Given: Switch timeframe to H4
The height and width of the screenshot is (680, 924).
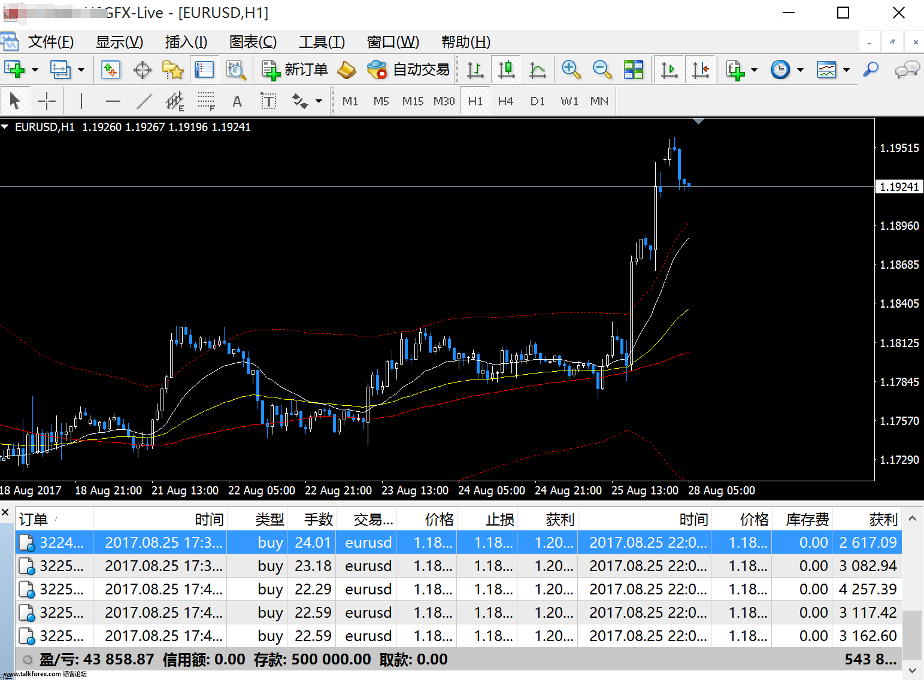Looking at the screenshot, I should pyautogui.click(x=505, y=101).
